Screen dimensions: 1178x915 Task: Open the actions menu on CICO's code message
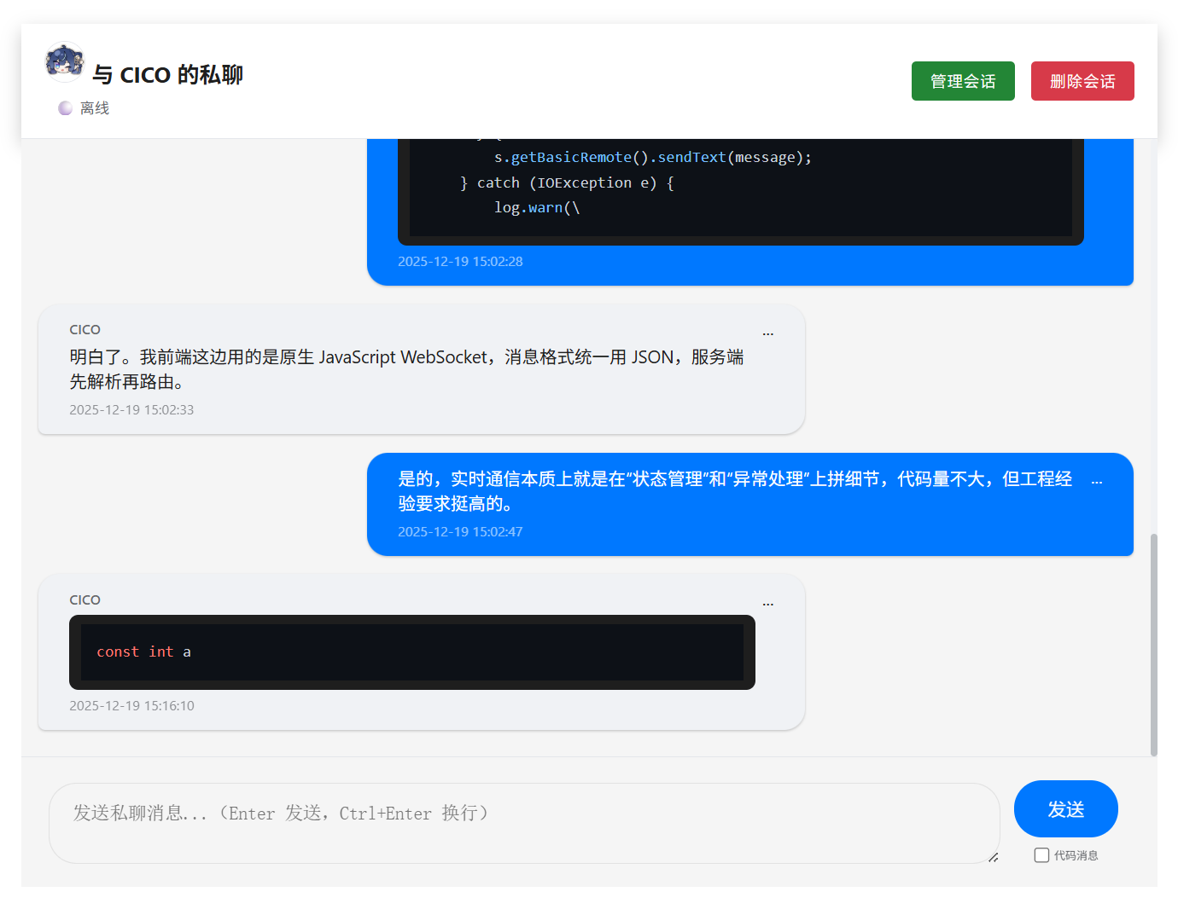[767, 603]
